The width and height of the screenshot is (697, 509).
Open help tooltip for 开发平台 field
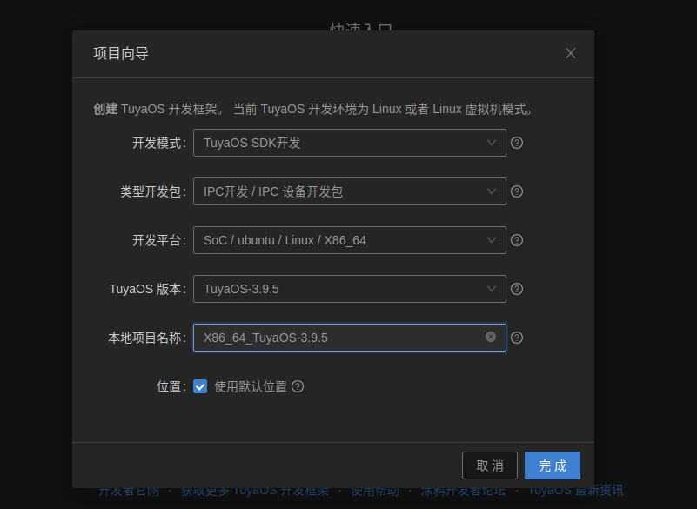[517, 240]
